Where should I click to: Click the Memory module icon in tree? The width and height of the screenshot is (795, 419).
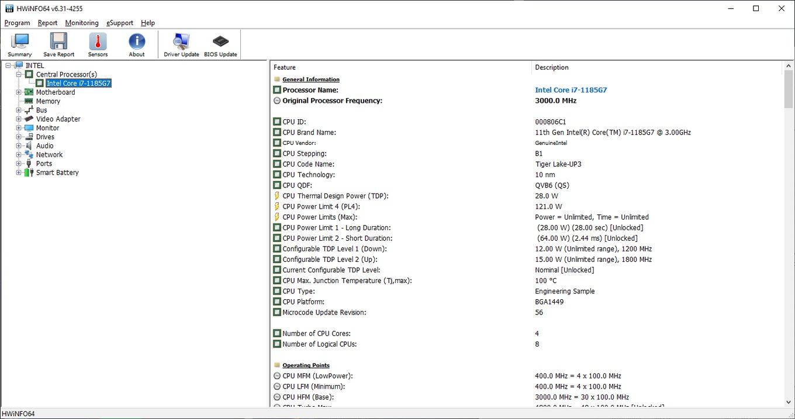(x=29, y=101)
